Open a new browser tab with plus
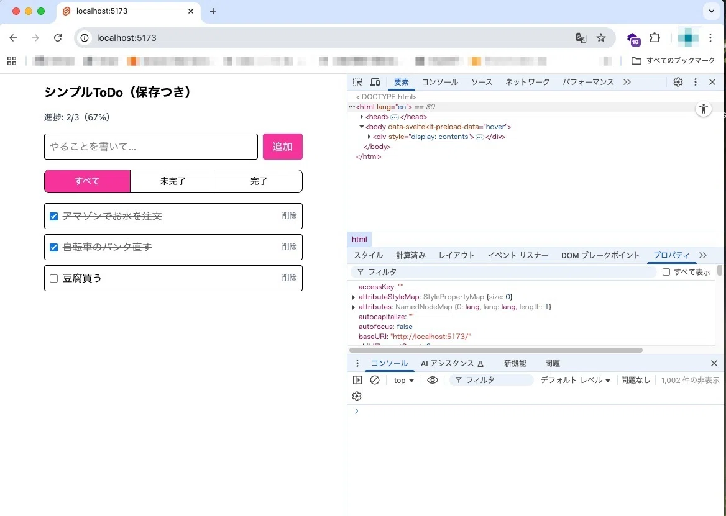This screenshot has width=726, height=516. (x=213, y=11)
